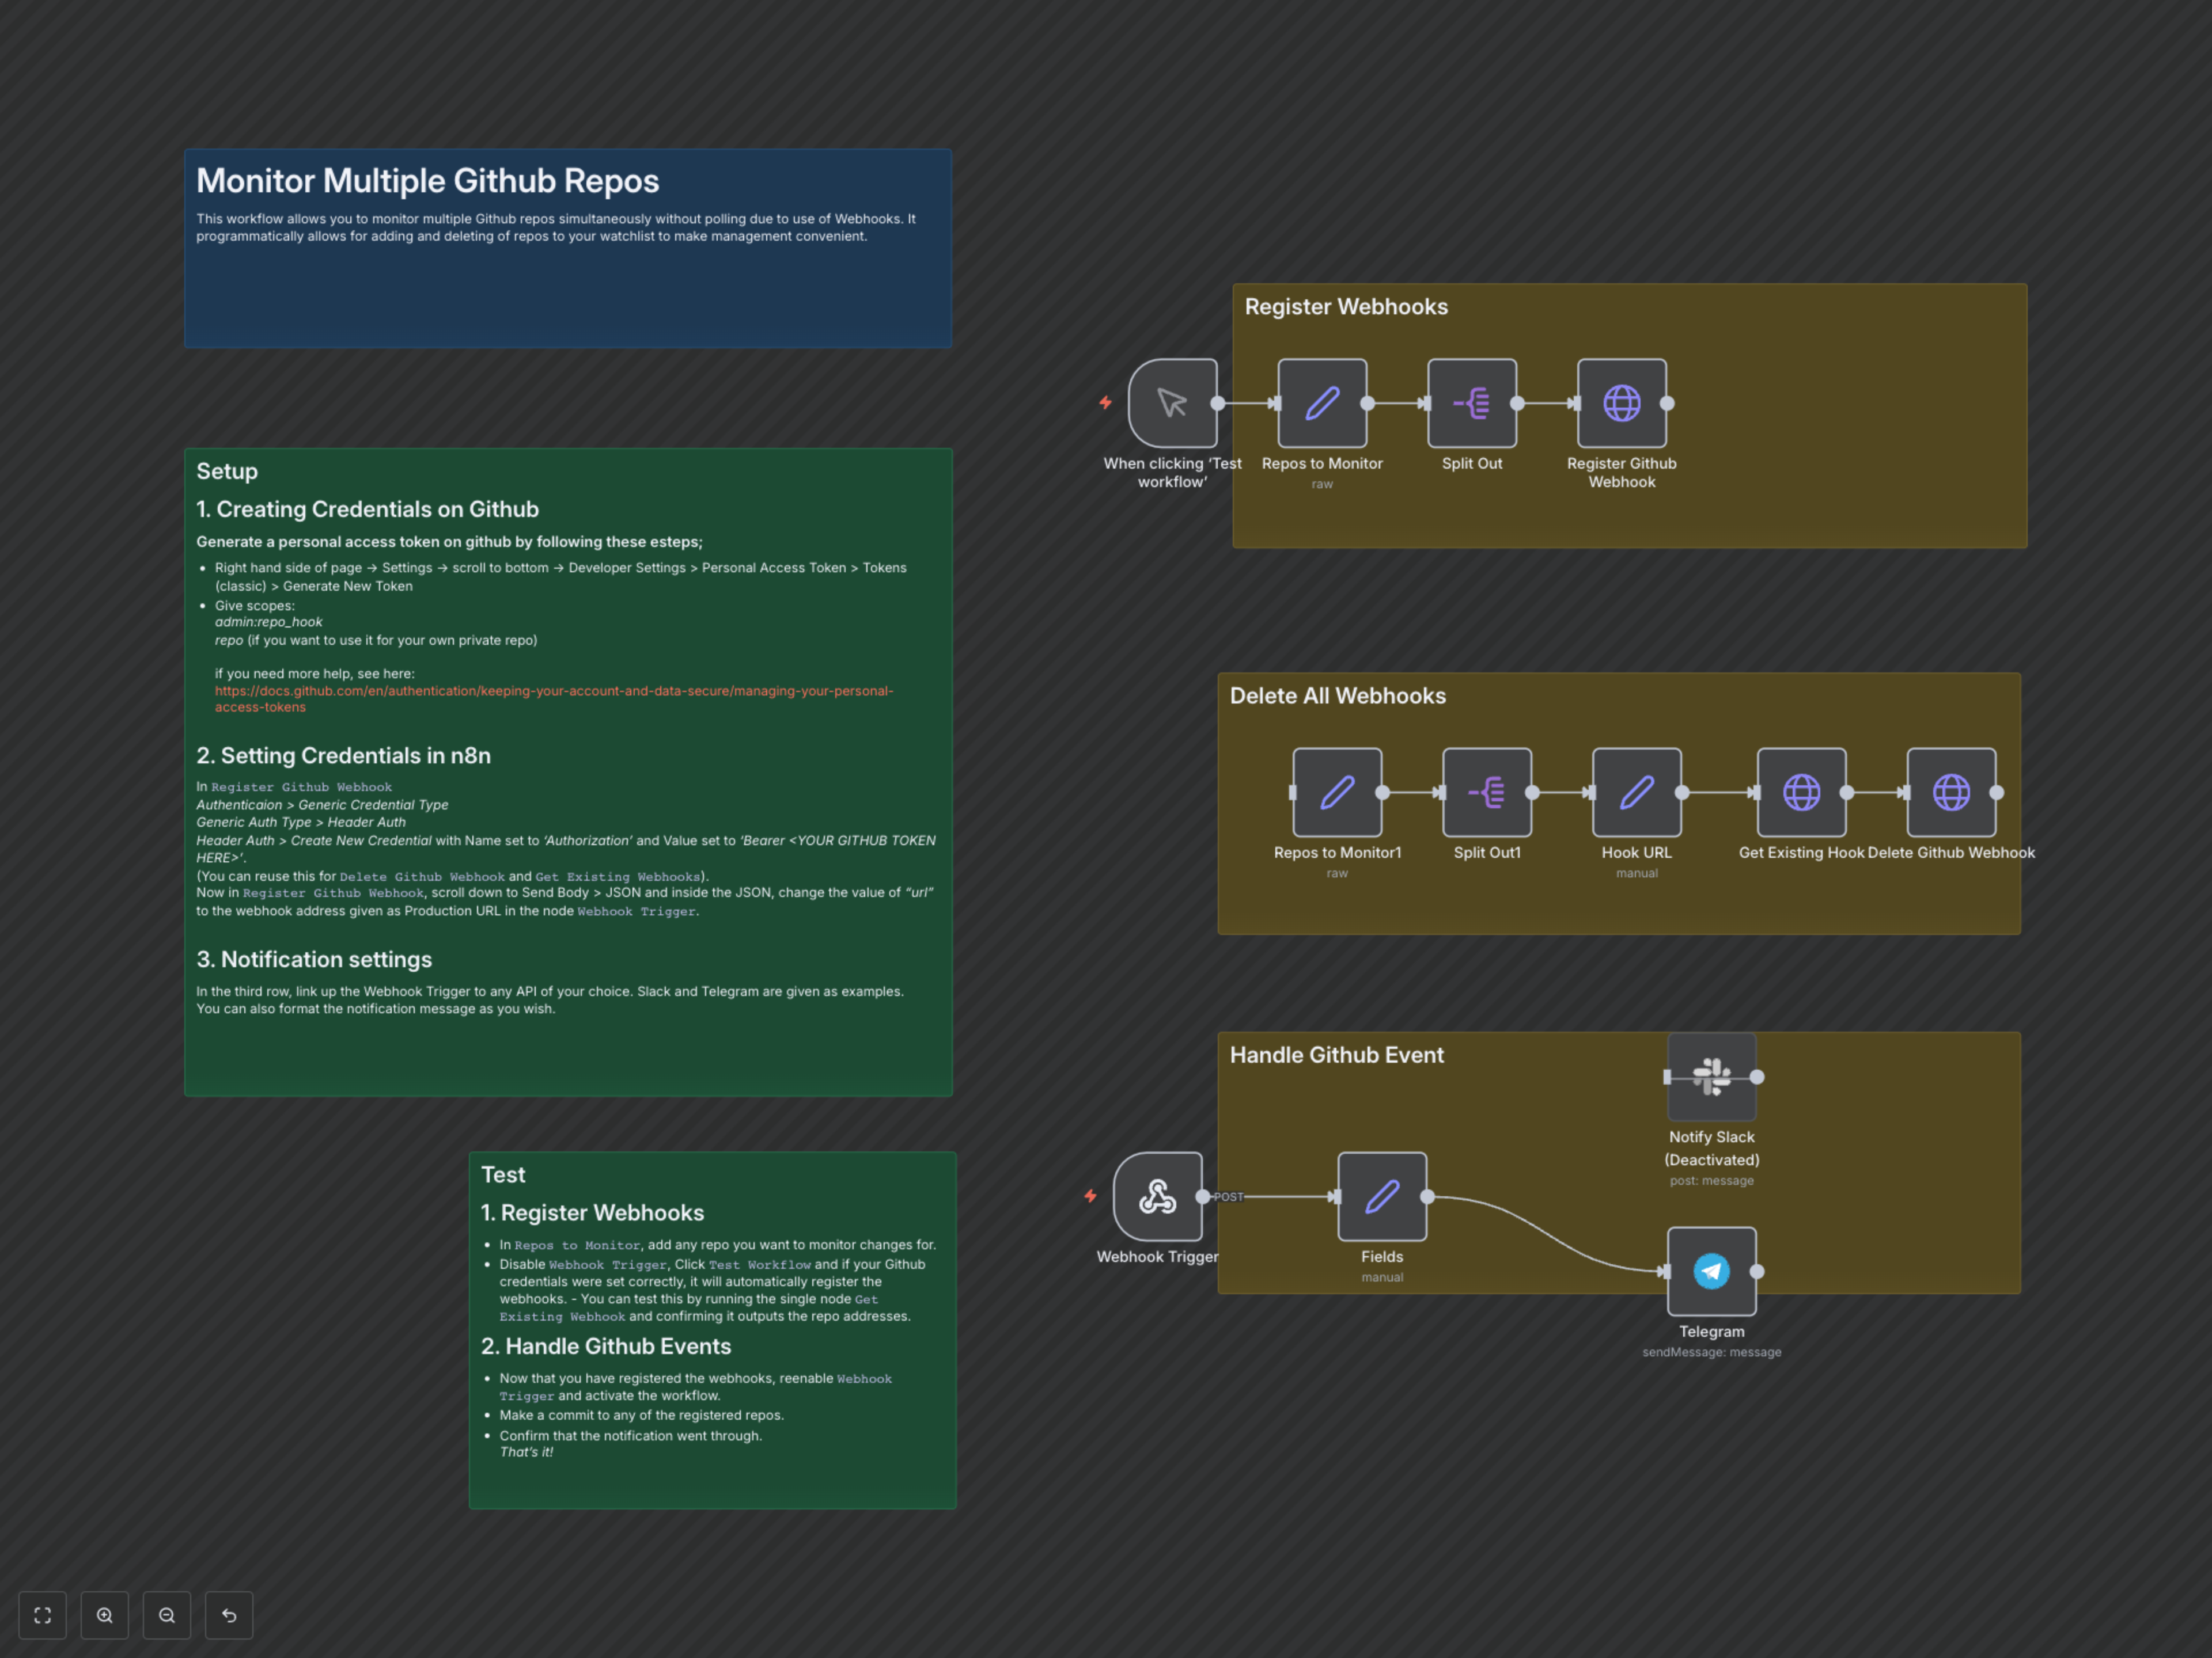This screenshot has height=1658, width=2212.
Task: Click the Telegram node output connector dot
Action: pos(1757,1271)
